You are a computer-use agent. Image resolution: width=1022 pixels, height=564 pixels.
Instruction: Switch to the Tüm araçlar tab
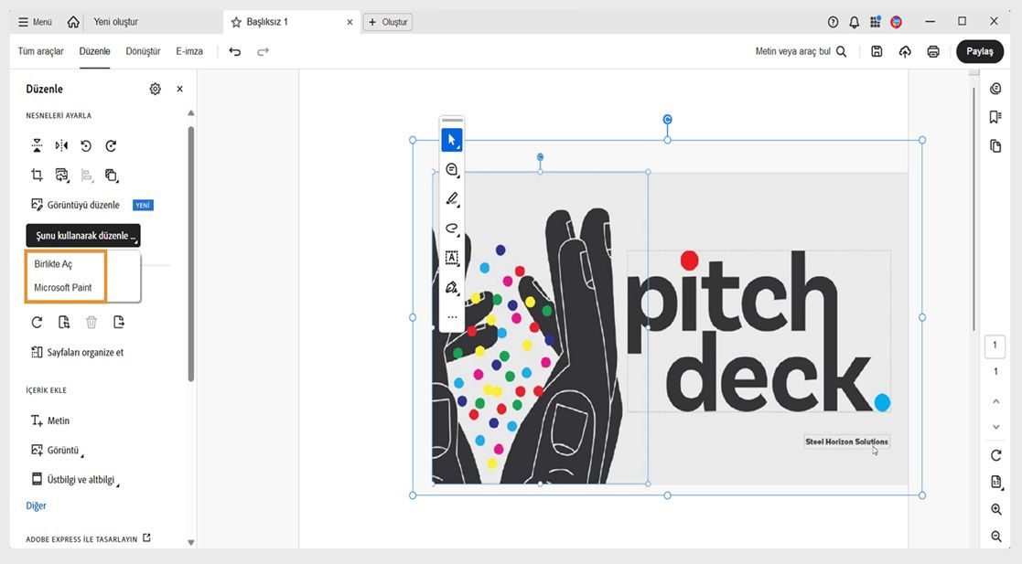[x=40, y=51]
